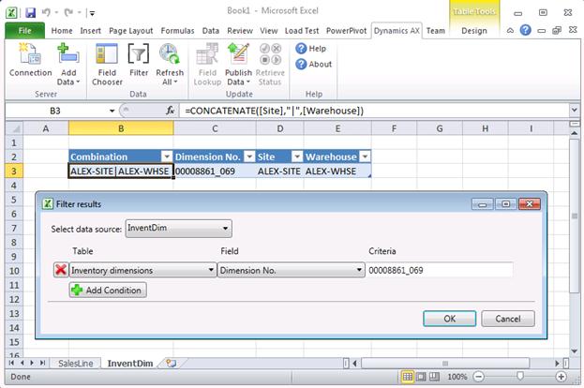Switch to the Data tab
Image resolution: width=584 pixels, height=388 pixels.
210,31
